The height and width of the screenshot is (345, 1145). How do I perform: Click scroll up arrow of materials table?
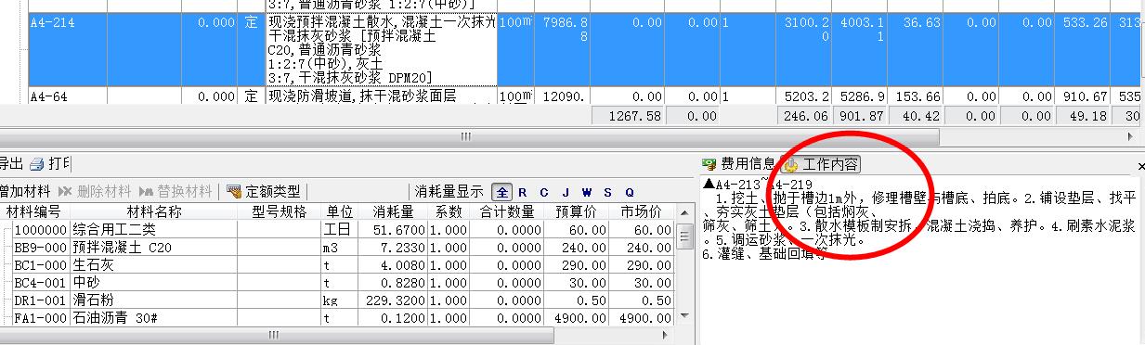pyautogui.click(x=685, y=211)
